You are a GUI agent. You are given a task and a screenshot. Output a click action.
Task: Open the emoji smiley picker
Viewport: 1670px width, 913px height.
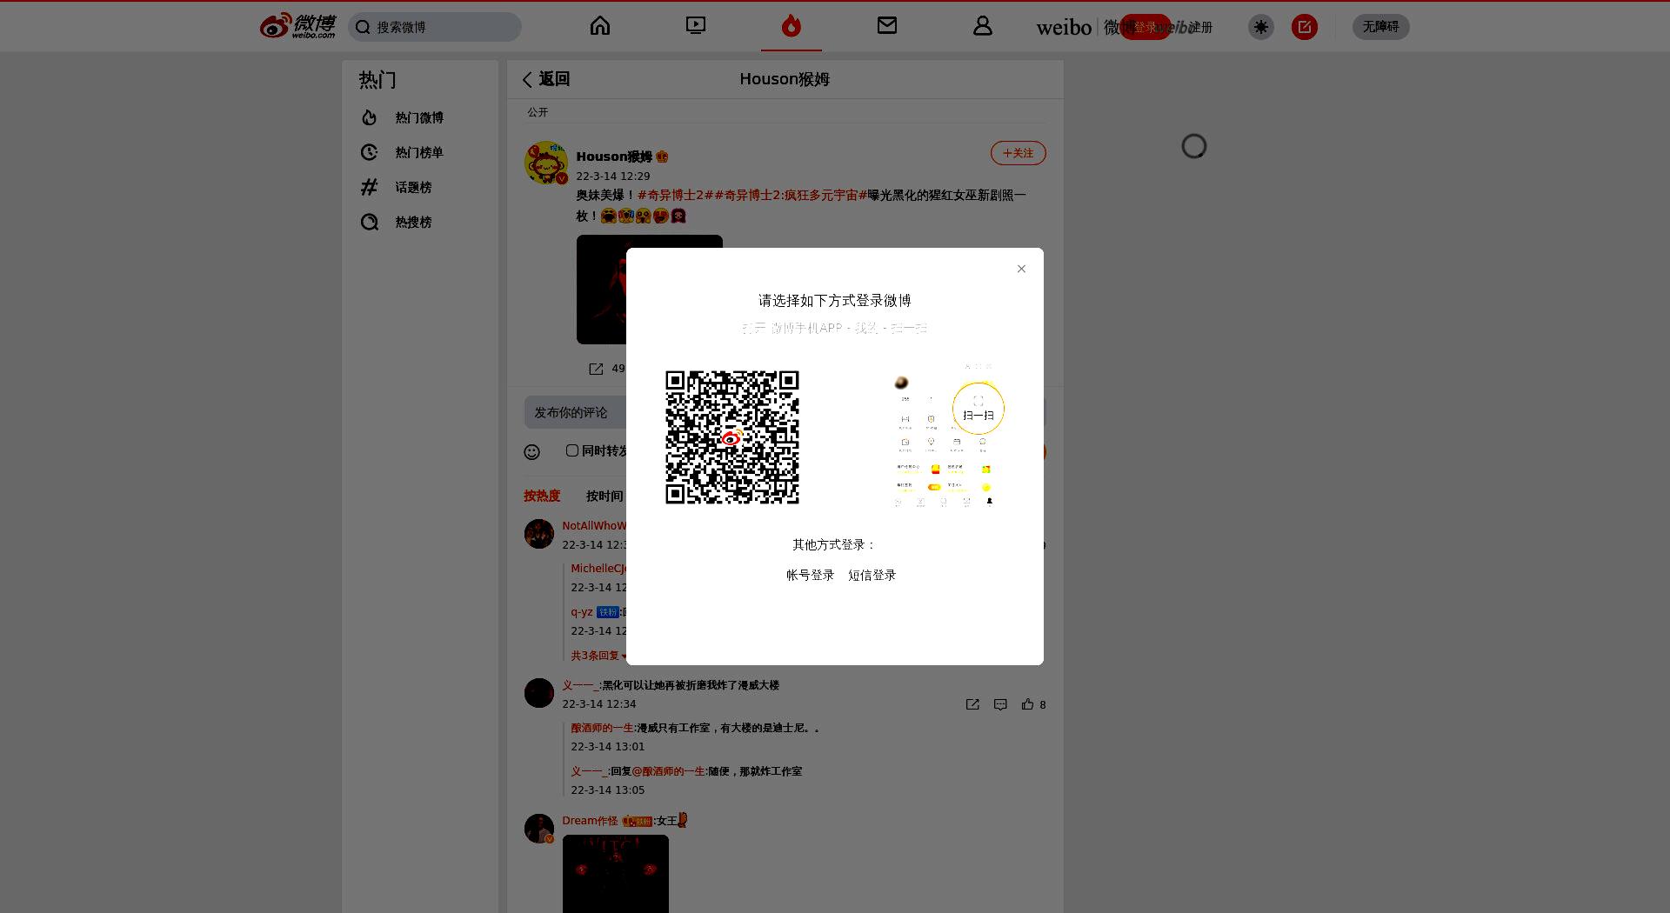click(532, 451)
